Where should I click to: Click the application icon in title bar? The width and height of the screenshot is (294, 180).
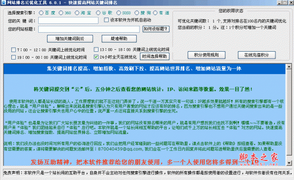click(x=3, y=2)
